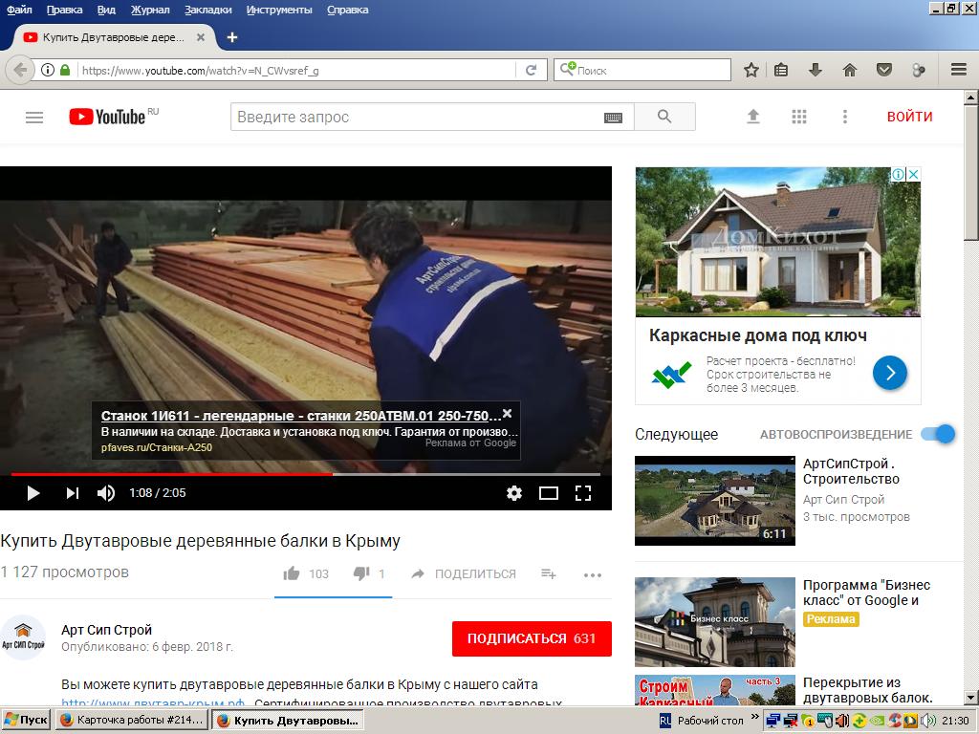
Task: Close the Каркасные дома ad banner
Action: click(x=913, y=174)
